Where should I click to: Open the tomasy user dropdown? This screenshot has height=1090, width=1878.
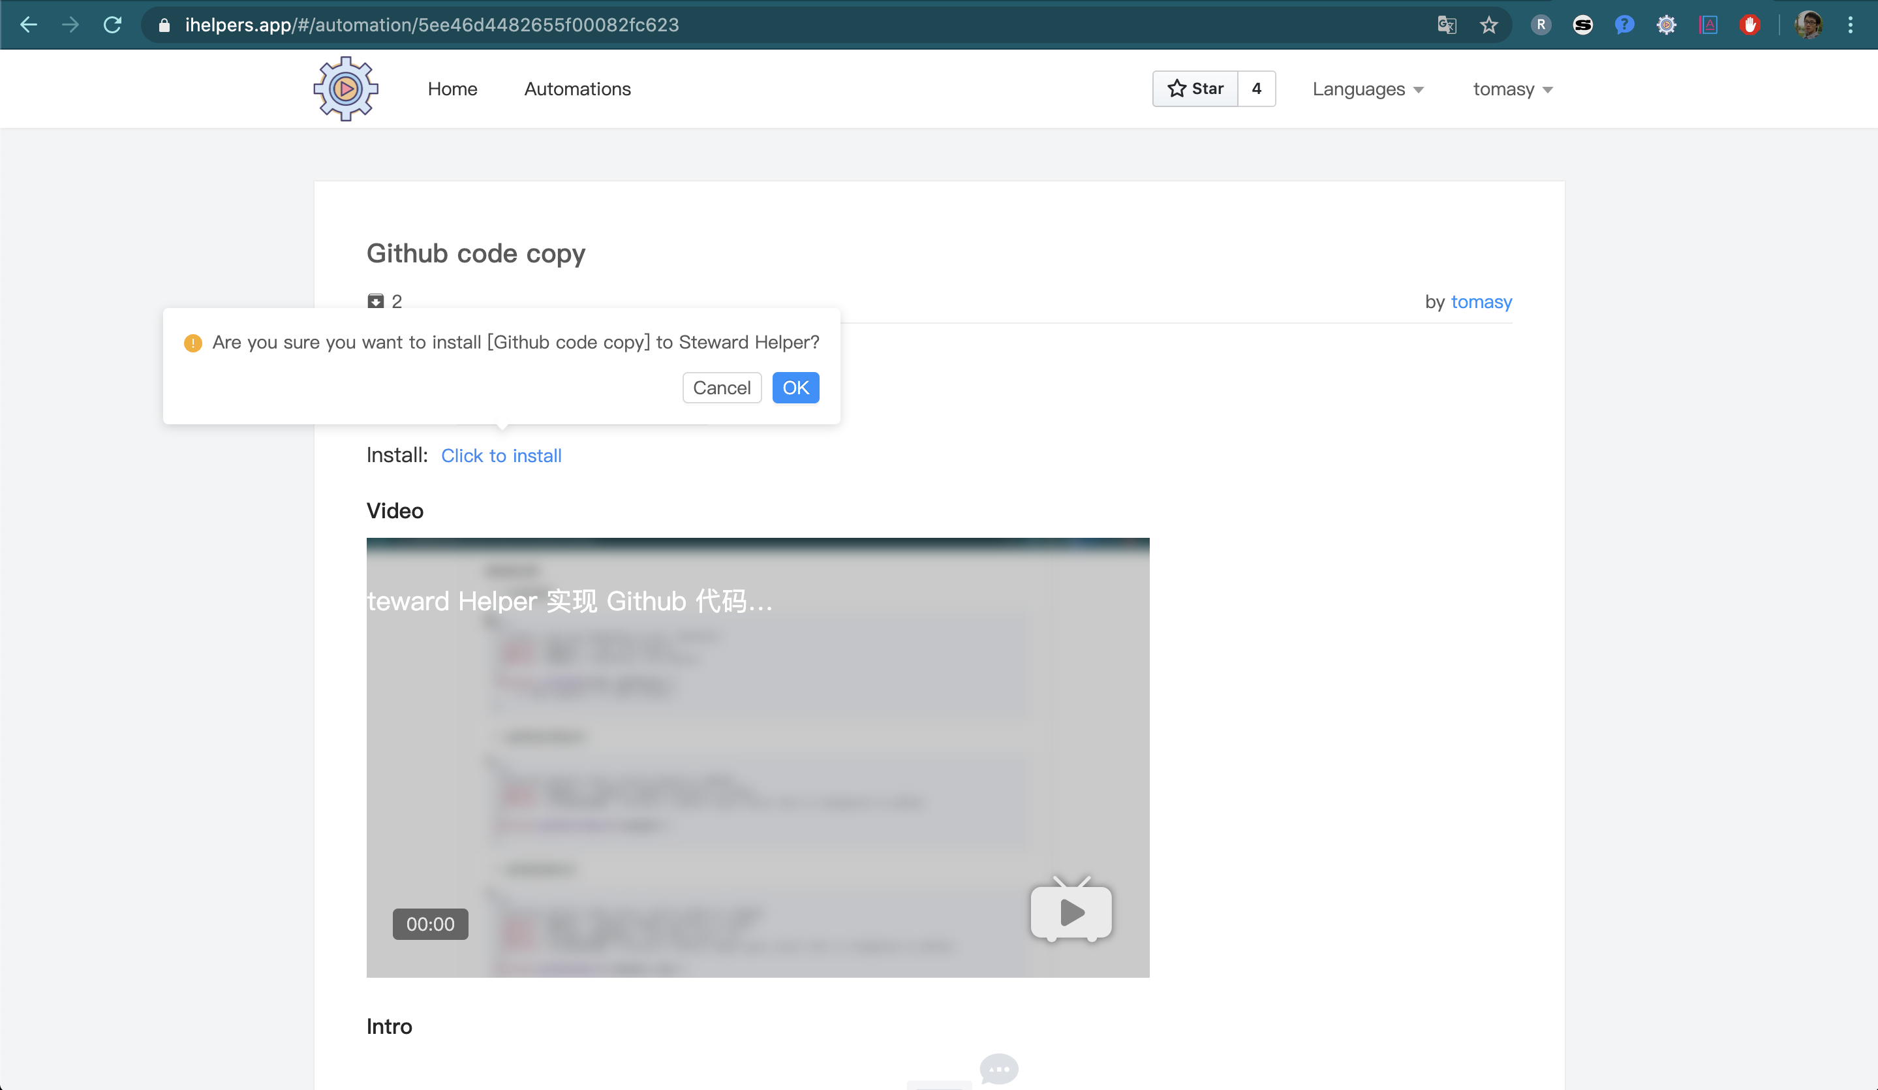tap(1512, 89)
